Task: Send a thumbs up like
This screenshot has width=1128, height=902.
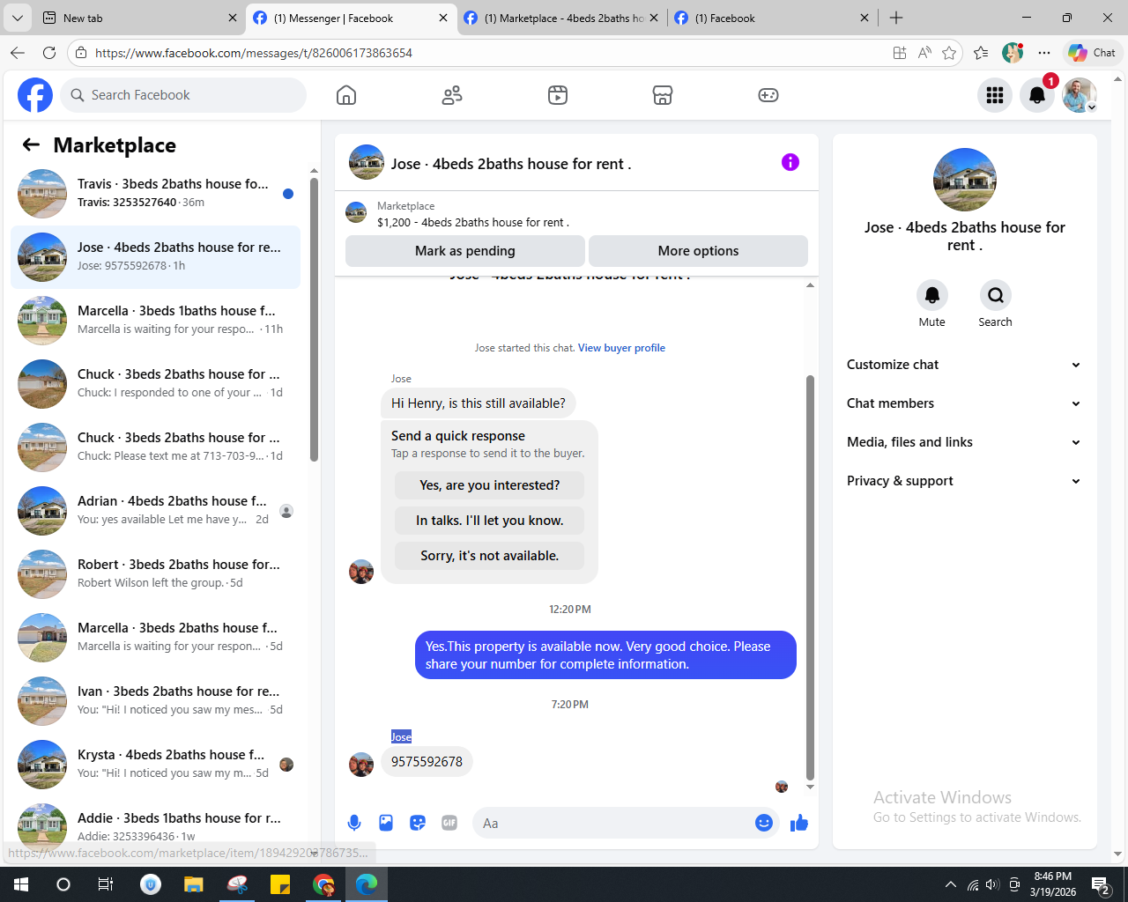Action: point(799,823)
